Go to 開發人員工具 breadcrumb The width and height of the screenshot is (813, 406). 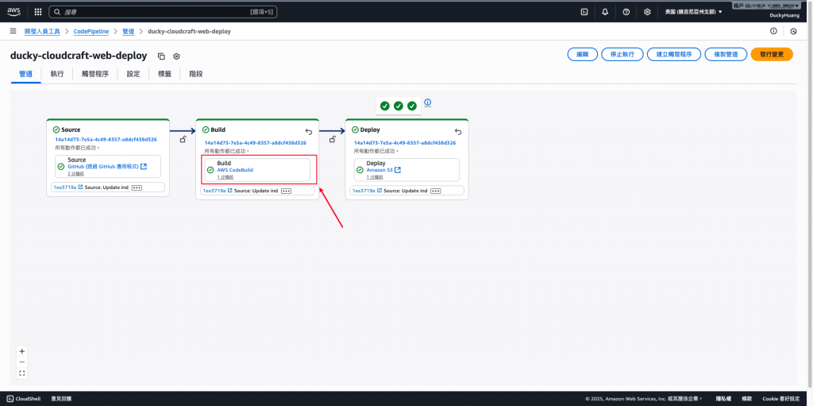pyautogui.click(x=43, y=31)
